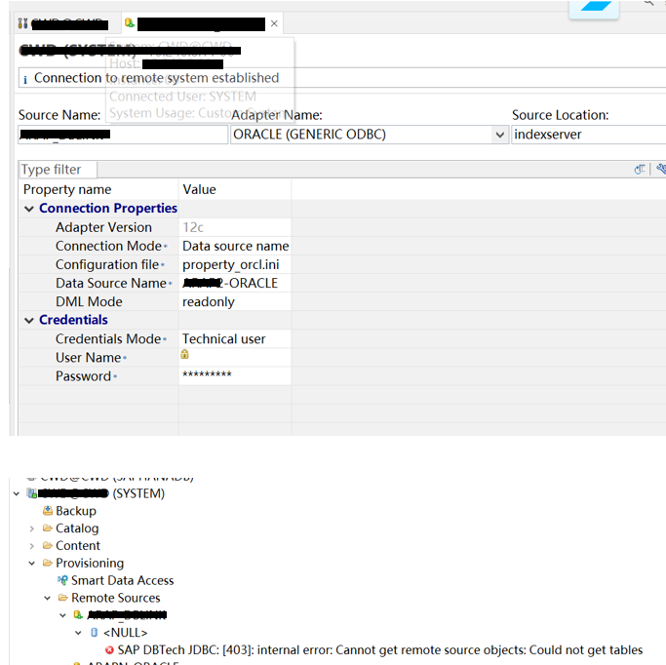
Task: Click the Credentials Mode property label
Action: [108, 339]
